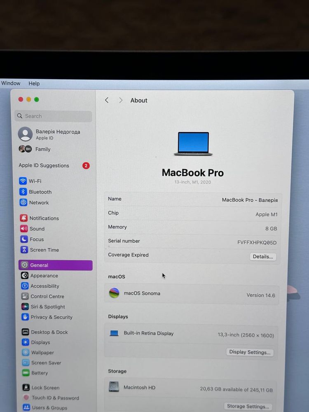Go back with the left chevron
This screenshot has width=309, height=412.
pyautogui.click(x=107, y=100)
